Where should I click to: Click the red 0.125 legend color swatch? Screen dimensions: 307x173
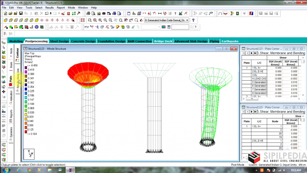26,130
